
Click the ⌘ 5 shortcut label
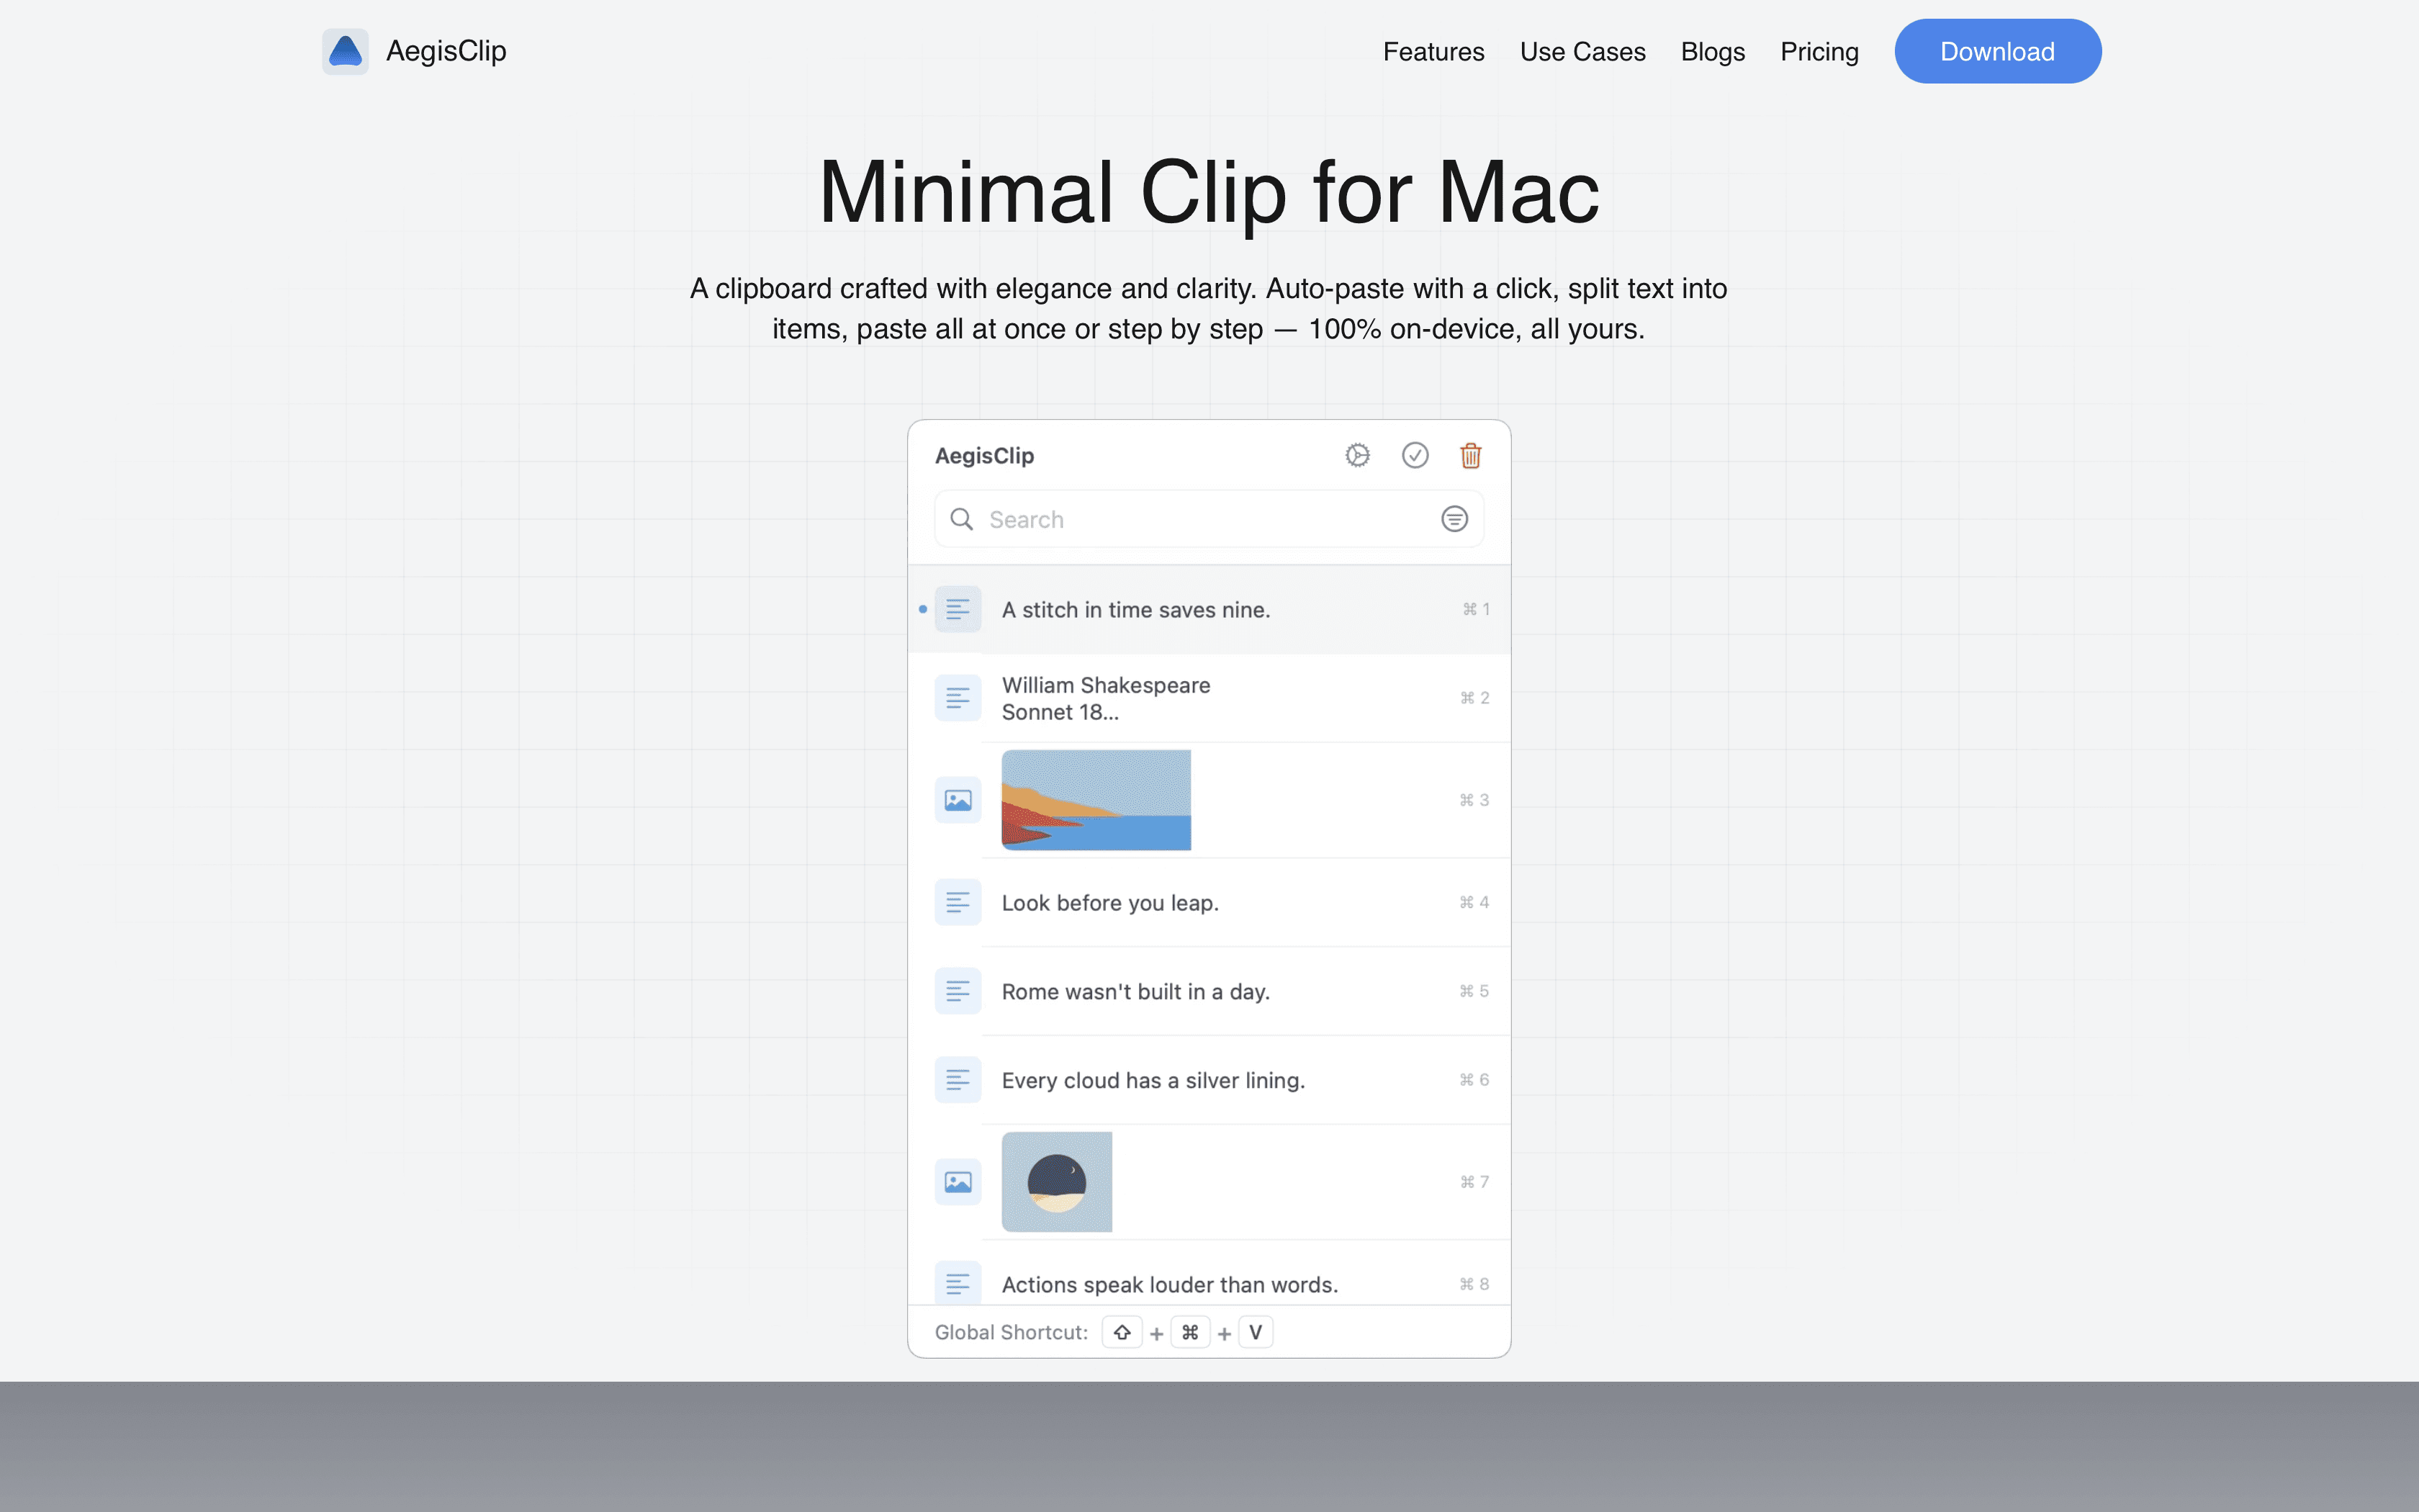(1474, 991)
